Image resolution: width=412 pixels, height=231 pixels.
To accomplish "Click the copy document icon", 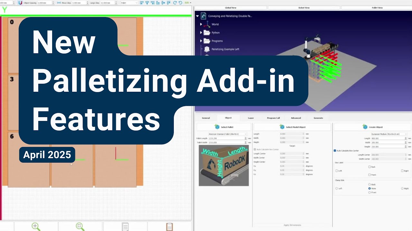I will coord(126,227).
